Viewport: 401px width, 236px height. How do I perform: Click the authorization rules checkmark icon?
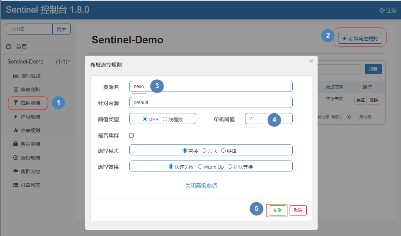pyautogui.click(x=16, y=157)
